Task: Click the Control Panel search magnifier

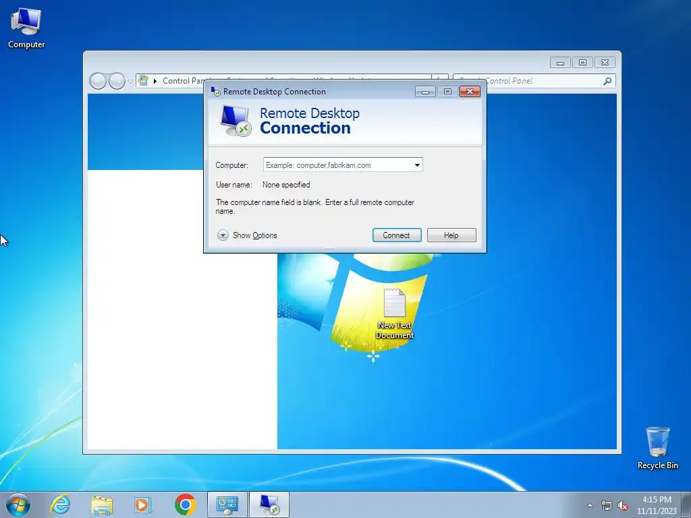Action: point(607,81)
